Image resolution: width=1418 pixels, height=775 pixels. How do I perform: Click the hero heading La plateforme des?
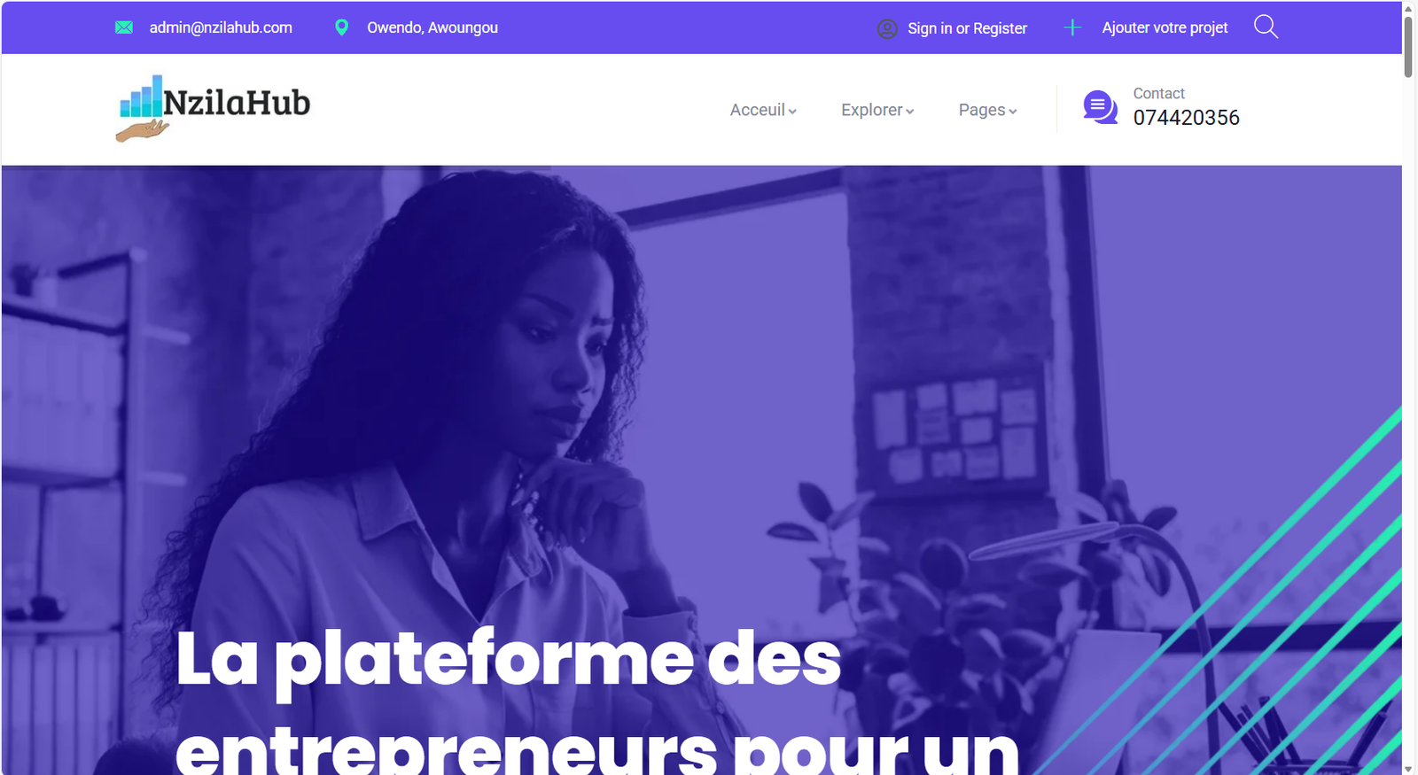508,660
